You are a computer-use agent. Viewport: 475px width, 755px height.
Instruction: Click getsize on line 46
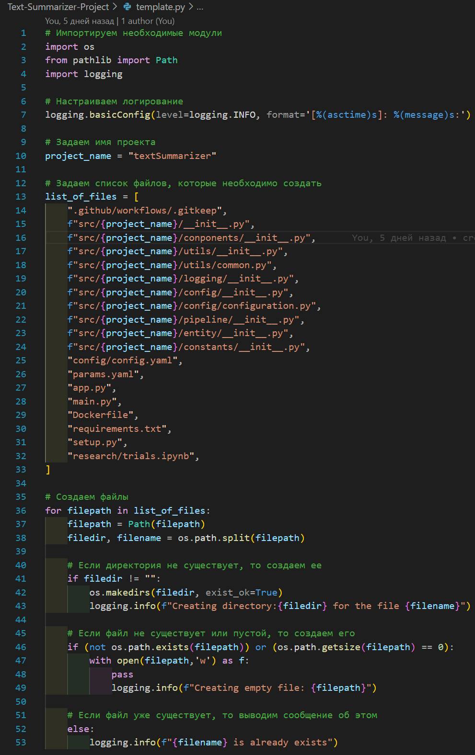tap(341, 647)
